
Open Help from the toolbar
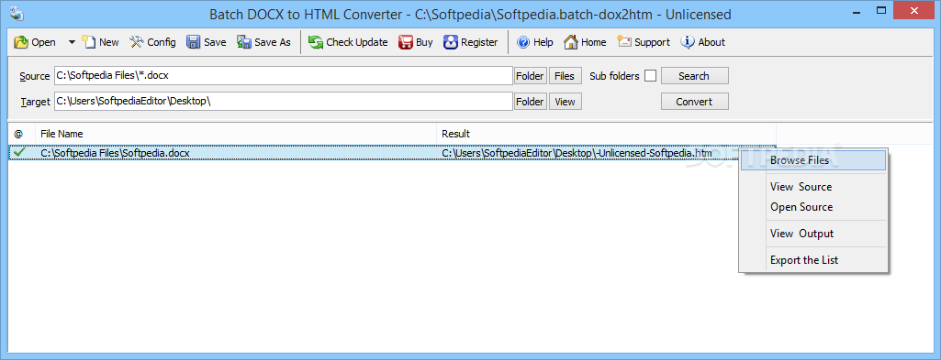(534, 42)
